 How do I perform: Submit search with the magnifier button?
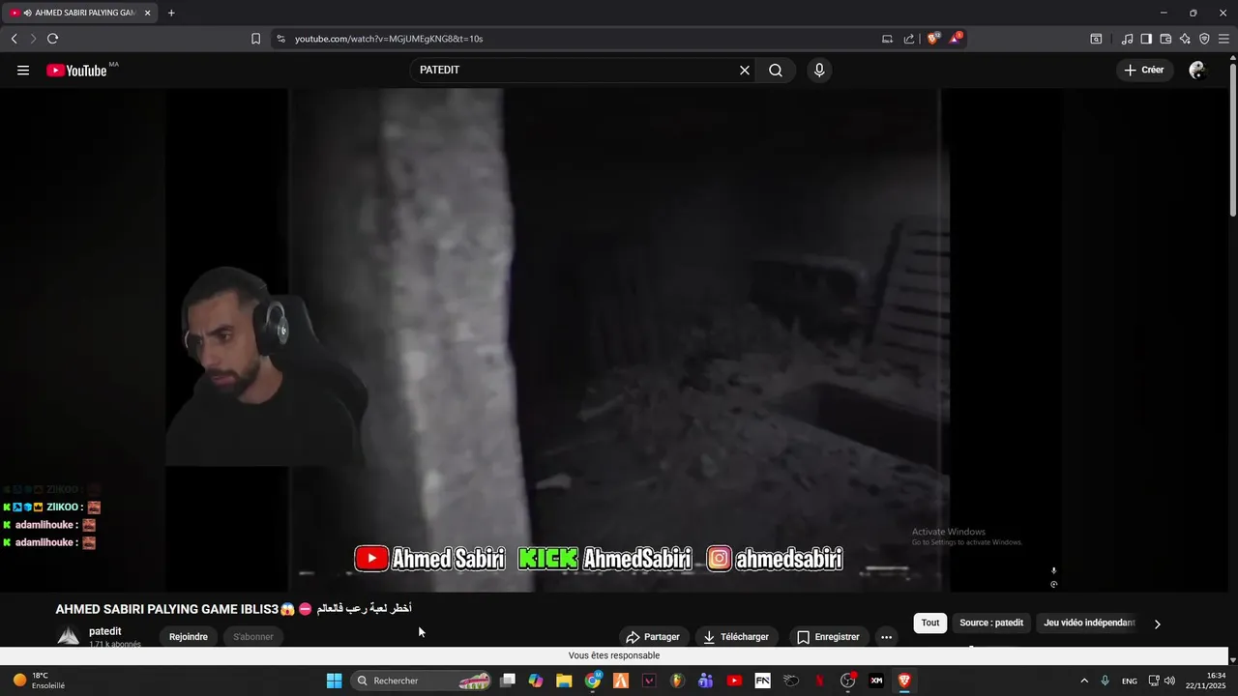776,71
